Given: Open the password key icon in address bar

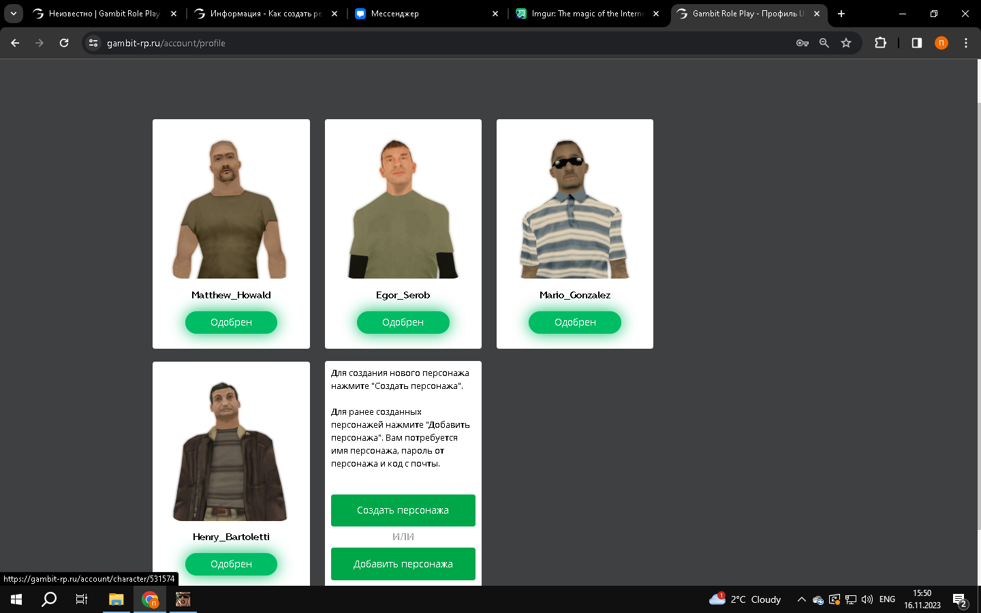Looking at the screenshot, I should 802,43.
